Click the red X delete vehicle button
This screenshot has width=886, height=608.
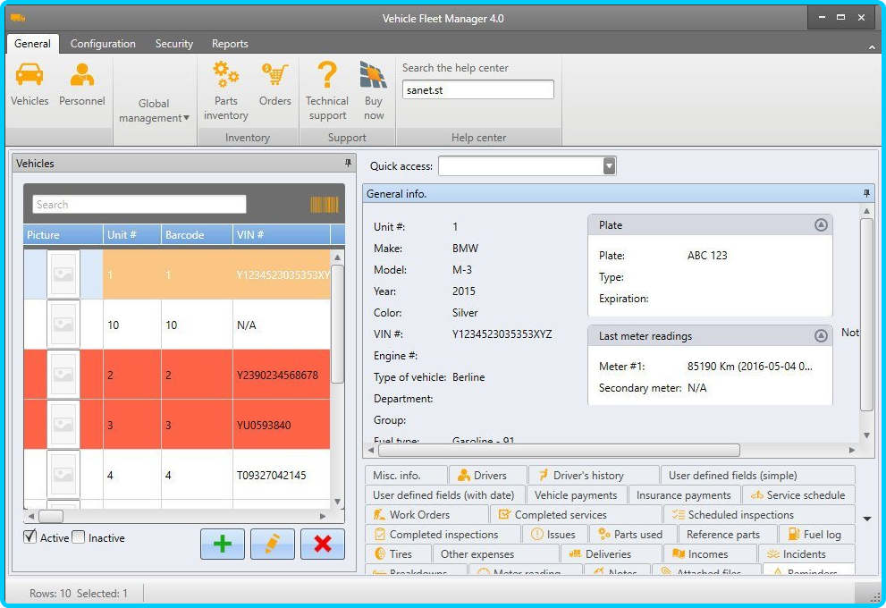point(323,544)
